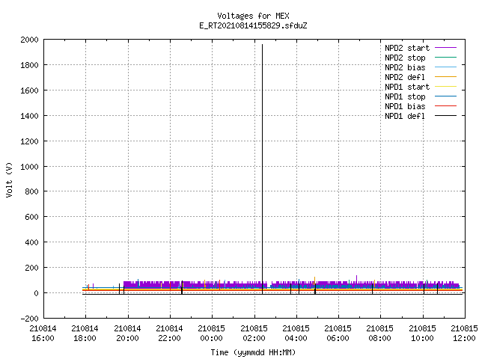Click the 400 y-axis tick value
This screenshot has width=479, height=359.
[x=31, y=242]
